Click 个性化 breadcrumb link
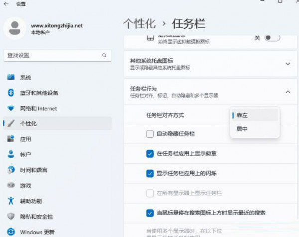The image size is (299, 237). 140,24
